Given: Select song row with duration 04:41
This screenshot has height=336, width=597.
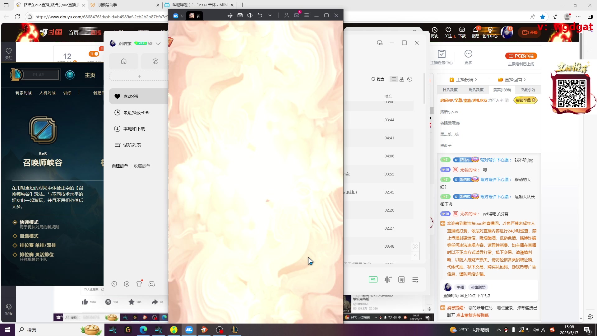Looking at the screenshot, I should click(x=379, y=138).
